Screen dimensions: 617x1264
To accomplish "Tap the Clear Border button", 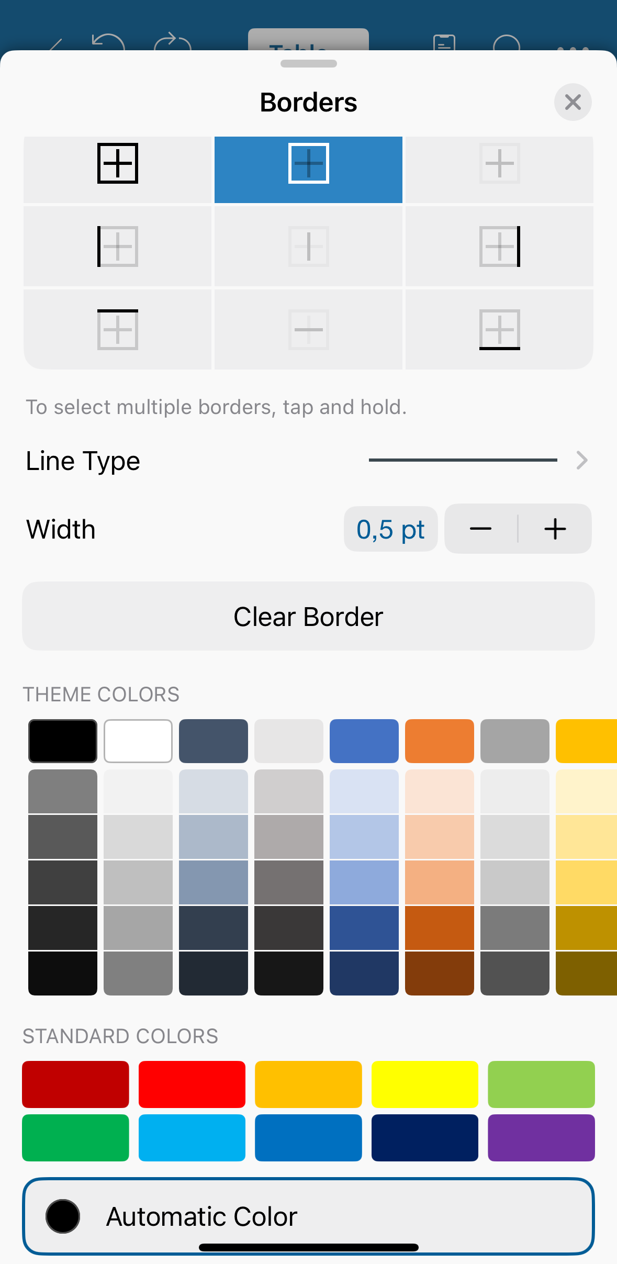I will tap(308, 616).
